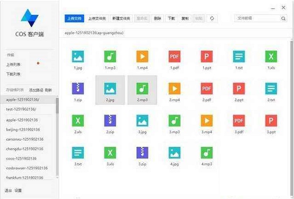Click the 1.ppt presentation icon
The image size is (294, 199).
(x=207, y=56)
